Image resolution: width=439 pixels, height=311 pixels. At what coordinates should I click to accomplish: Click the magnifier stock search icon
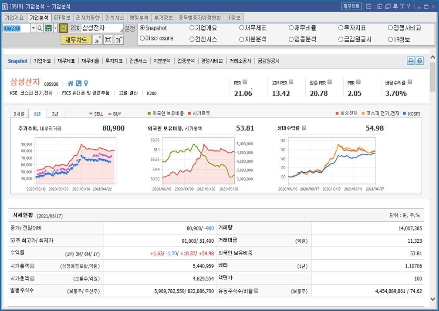[40, 28]
